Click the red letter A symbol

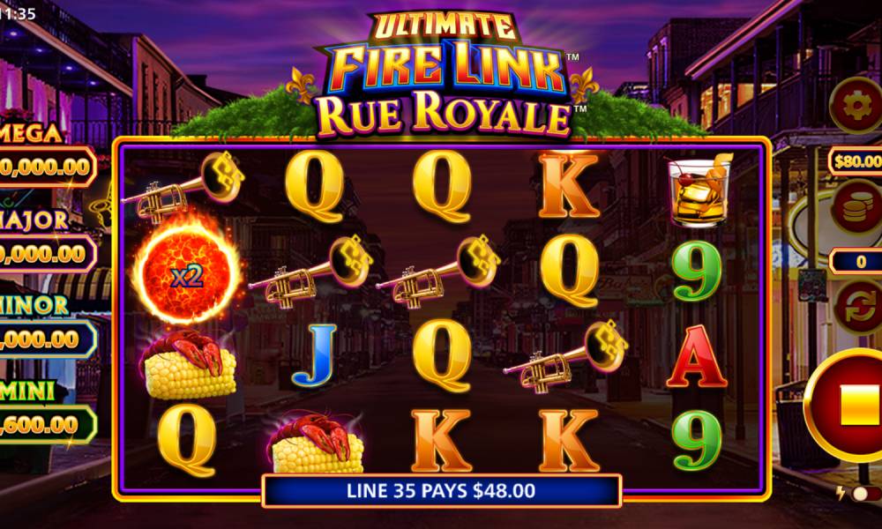pos(697,356)
